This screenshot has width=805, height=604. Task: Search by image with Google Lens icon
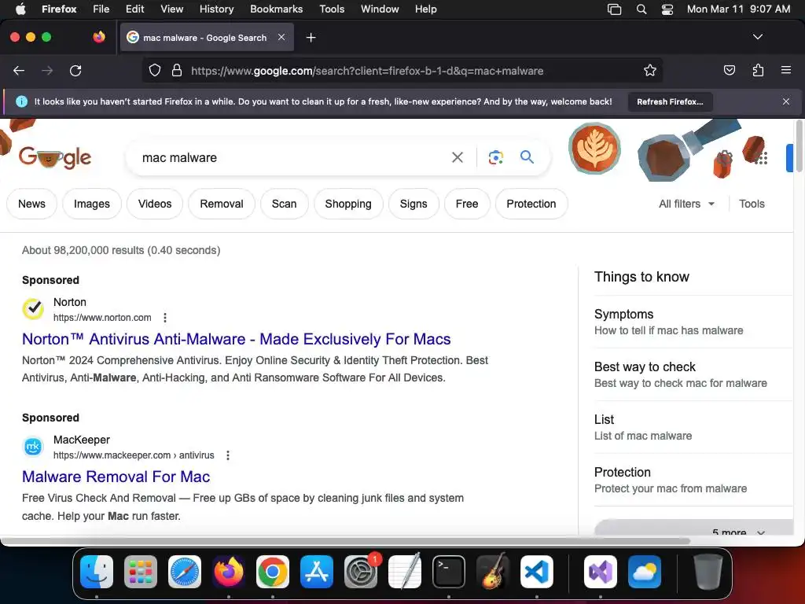(x=495, y=157)
